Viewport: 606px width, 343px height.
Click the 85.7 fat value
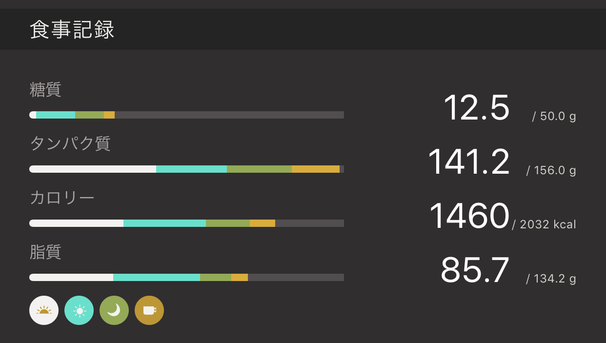coord(475,270)
